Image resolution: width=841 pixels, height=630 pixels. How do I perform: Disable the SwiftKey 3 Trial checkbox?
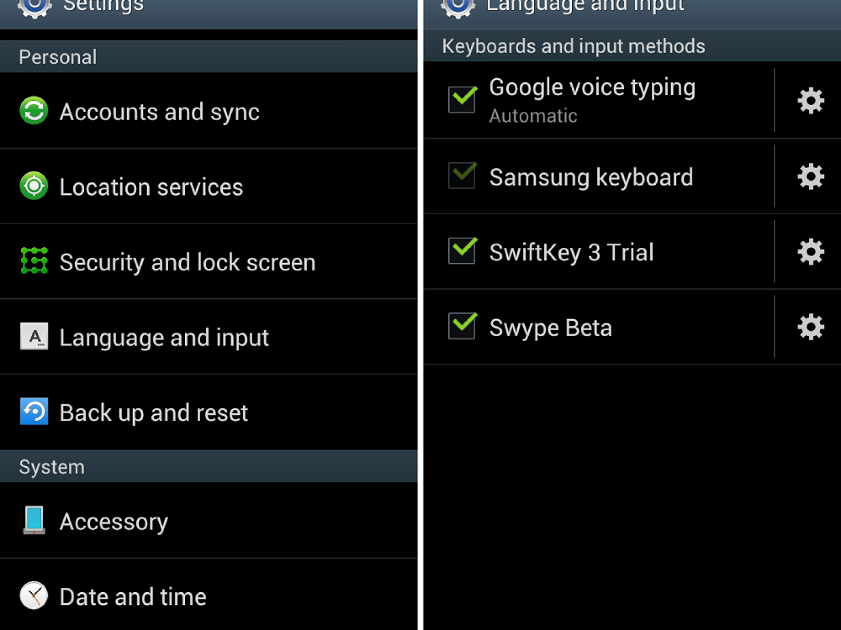[x=462, y=250]
